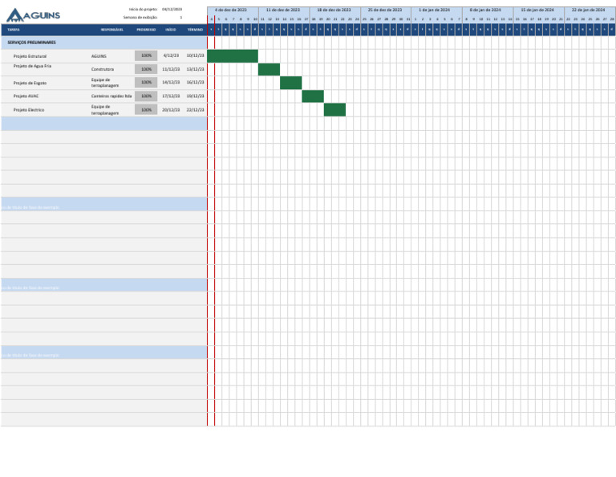The width and height of the screenshot is (616, 477).
Task: Select the Projeto de Agua Fria task name
Action: (x=32, y=66)
